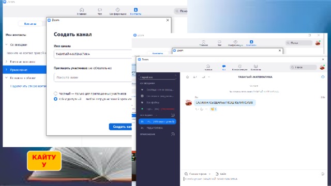331x186 pixels.
Task: Switch to Контакты sub-tab in the middle Zoom window
Action: coord(158,53)
